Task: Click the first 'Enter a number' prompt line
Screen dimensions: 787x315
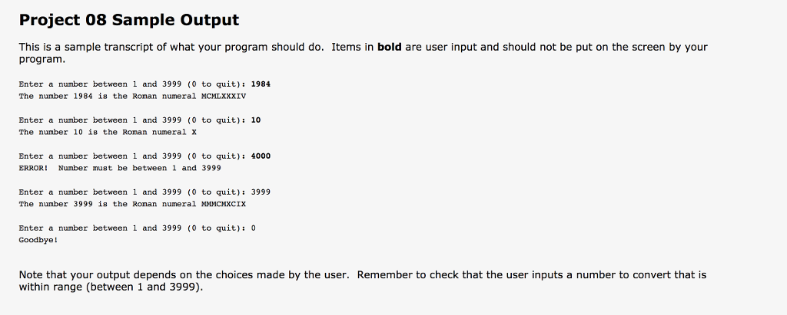Action: tap(144, 84)
